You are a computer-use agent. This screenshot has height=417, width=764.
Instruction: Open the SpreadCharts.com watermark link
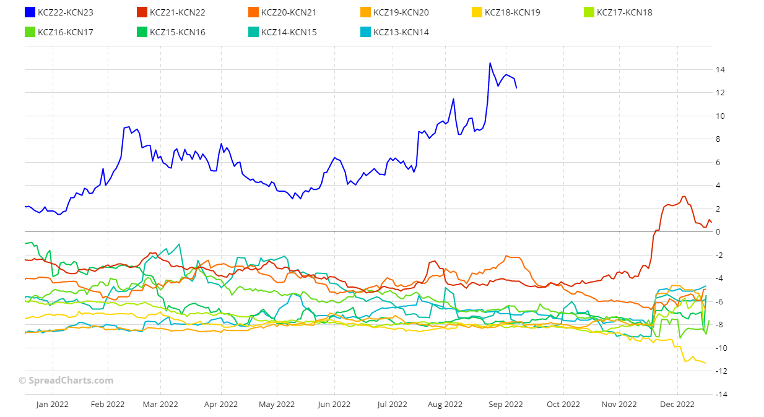66,380
